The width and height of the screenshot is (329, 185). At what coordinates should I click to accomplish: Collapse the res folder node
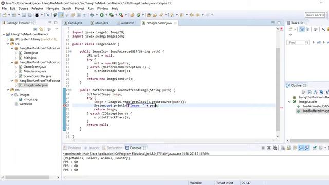8,90
